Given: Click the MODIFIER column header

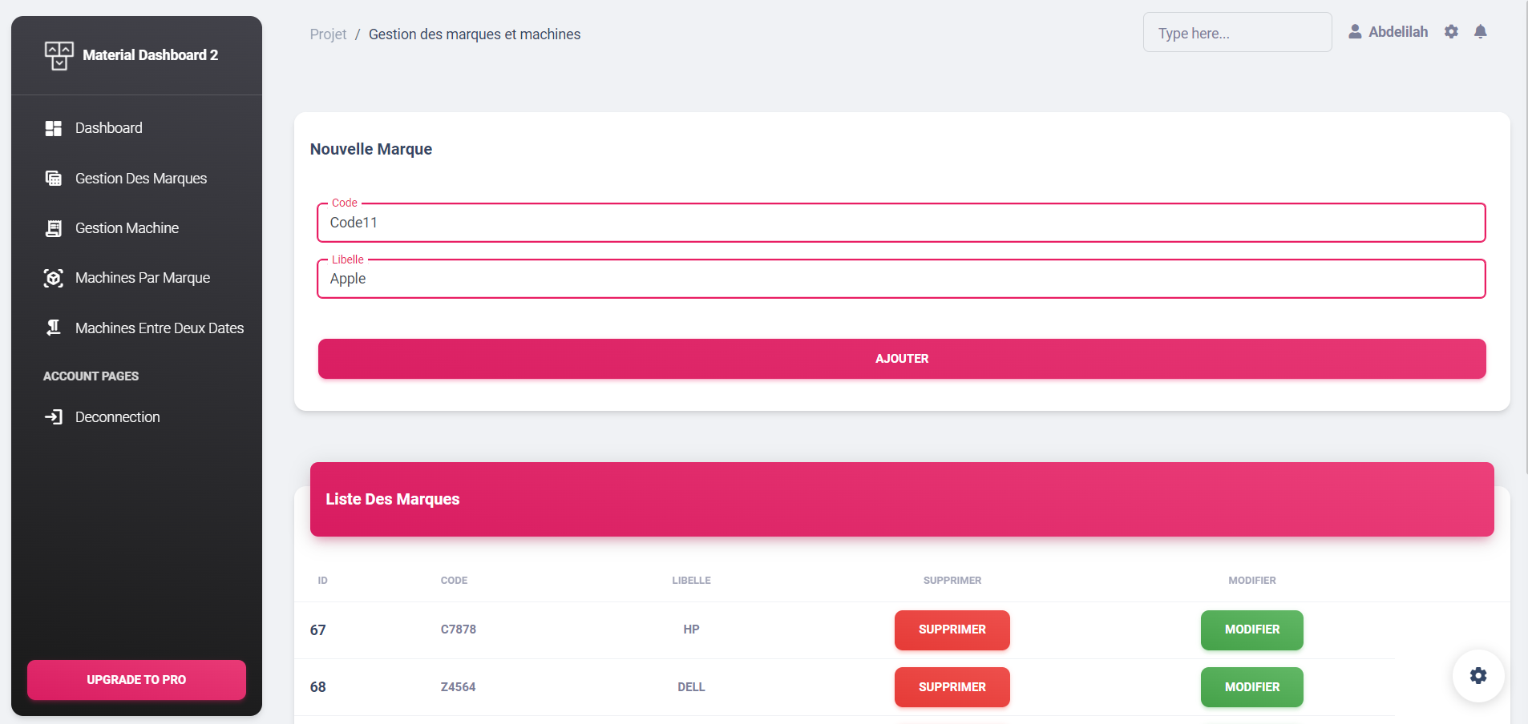Looking at the screenshot, I should [1252, 581].
